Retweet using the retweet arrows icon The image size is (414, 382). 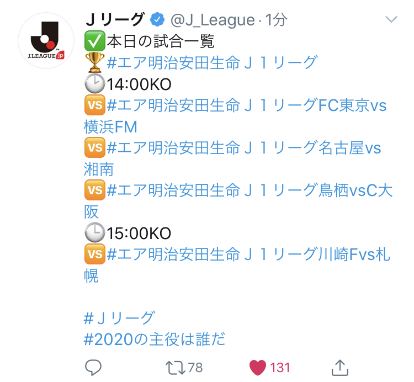coord(176,368)
